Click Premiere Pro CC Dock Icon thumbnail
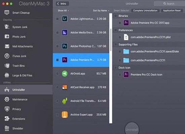The image size is (185, 134). 126,74
